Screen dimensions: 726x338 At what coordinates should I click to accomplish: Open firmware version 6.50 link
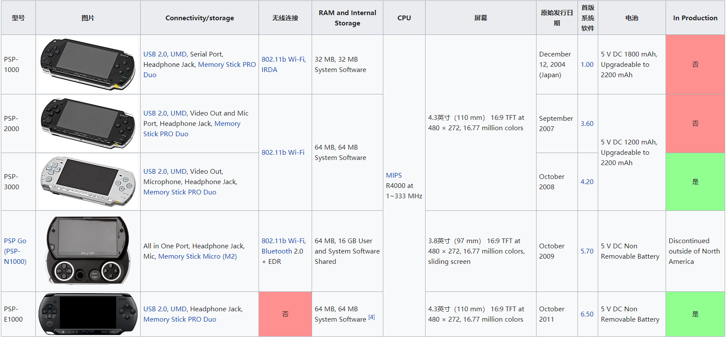(587, 314)
